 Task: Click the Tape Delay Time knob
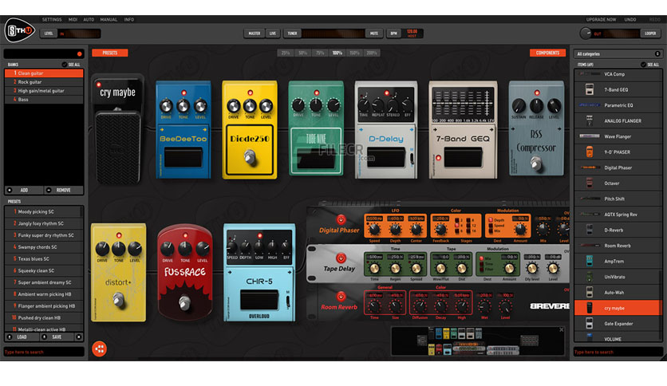pos(374,268)
